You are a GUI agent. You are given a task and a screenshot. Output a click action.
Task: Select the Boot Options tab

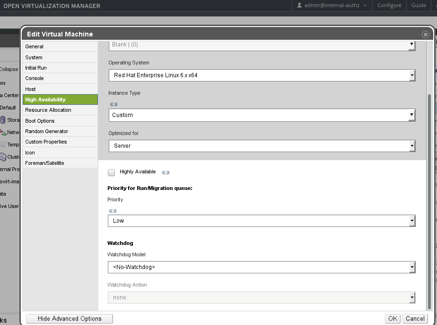click(x=40, y=121)
